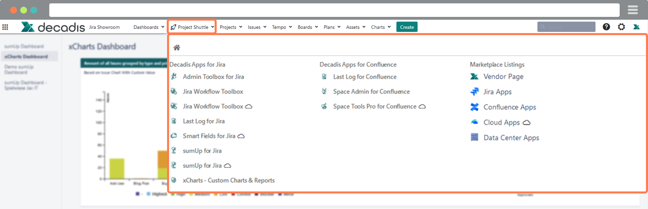Open the settings gear icon
This screenshot has width=648, height=209.
point(621,27)
